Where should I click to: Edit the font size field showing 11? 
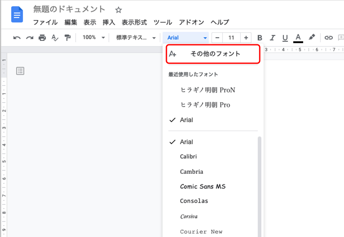coord(231,38)
